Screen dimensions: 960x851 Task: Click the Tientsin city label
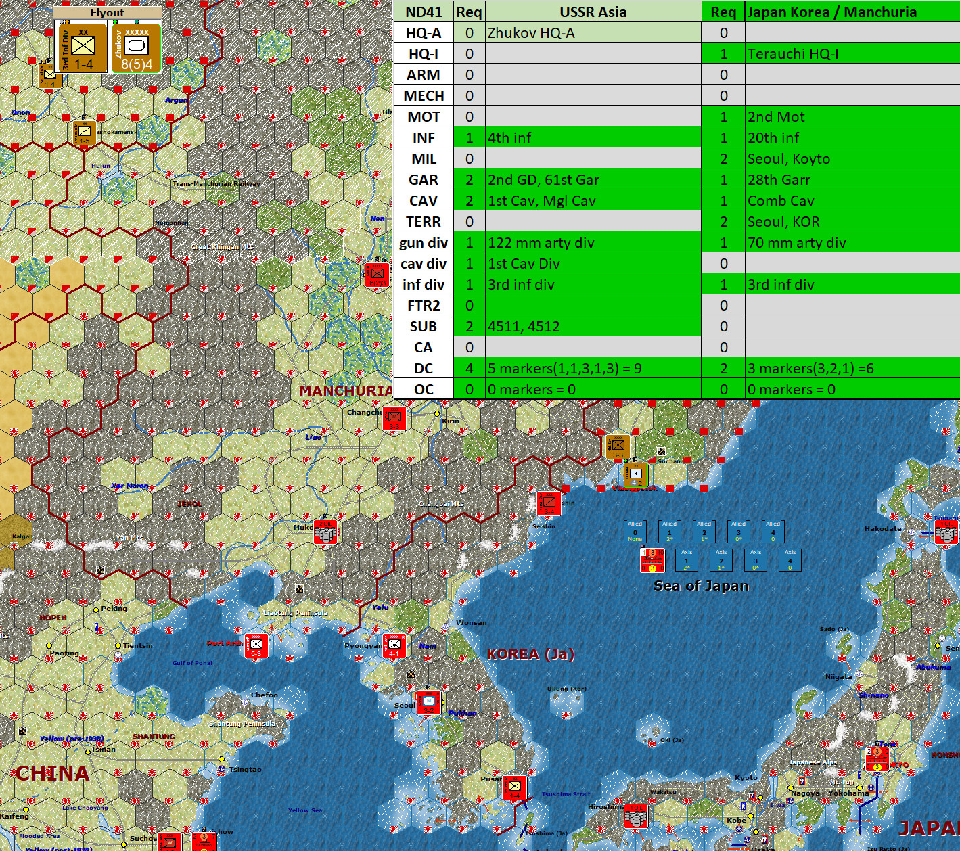138,645
